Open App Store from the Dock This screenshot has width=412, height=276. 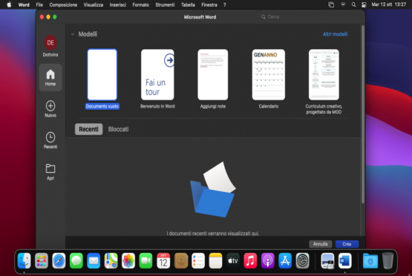click(285, 261)
